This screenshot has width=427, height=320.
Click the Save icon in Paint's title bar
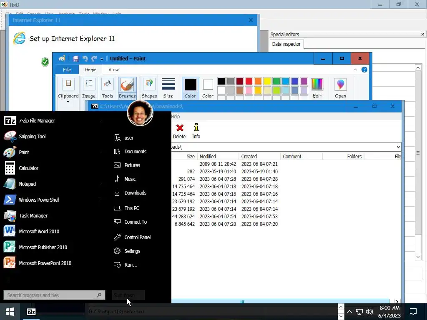(x=76, y=58)
